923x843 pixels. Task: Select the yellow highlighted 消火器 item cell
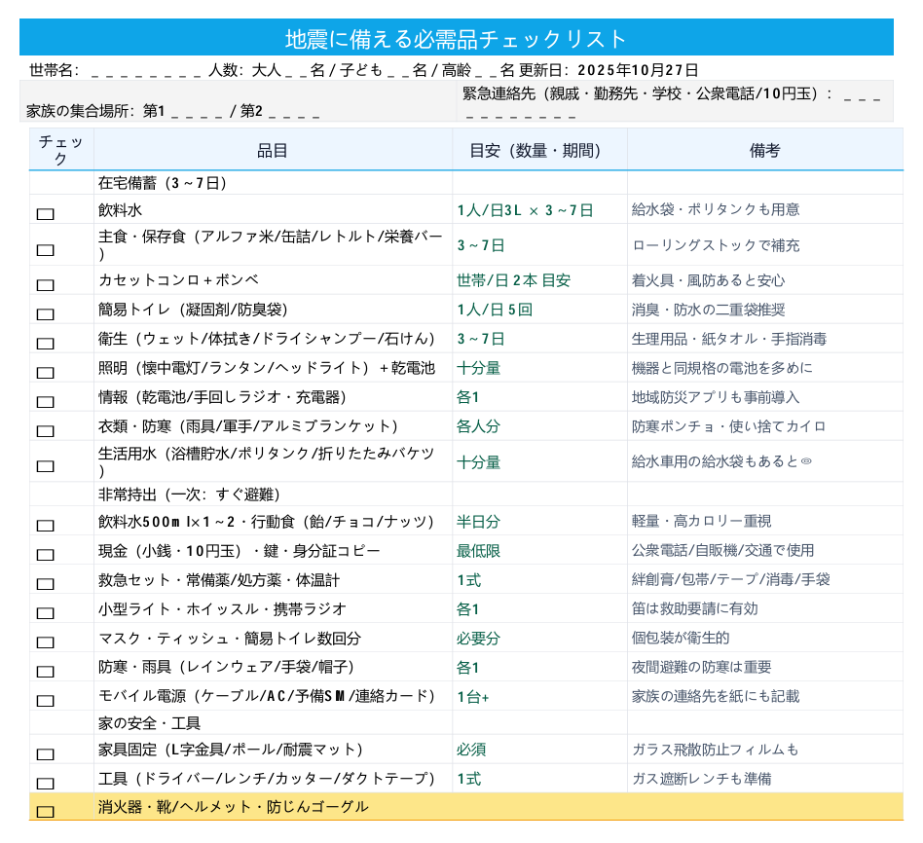(273, 807)
